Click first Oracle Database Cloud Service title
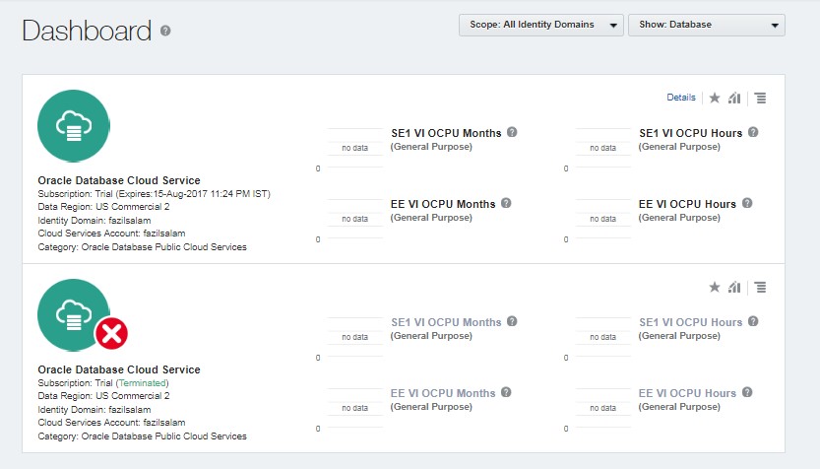Viewport: 820px width, 469px height. coord(118,180)
